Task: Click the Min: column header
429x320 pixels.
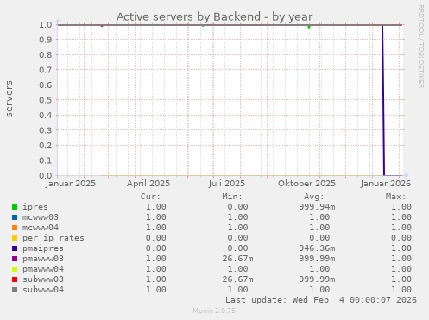Action: [232, 197]
